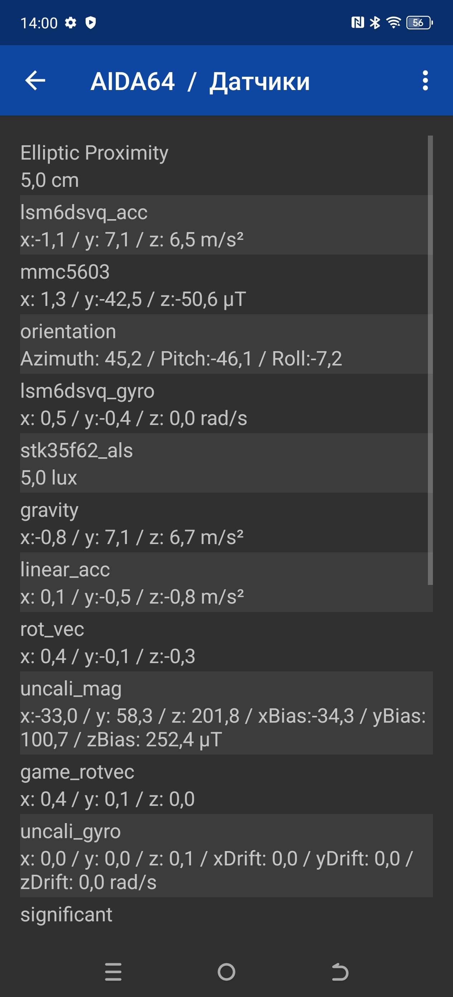This screenshot has height=997, width=453.
Task: Tap the stk35f62_als light sensor row
Action: 224,463
